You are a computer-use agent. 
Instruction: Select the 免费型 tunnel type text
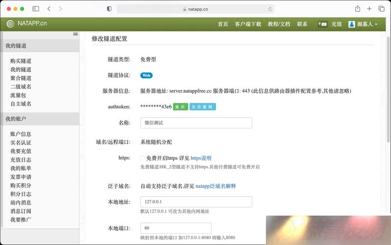point(148,59)
